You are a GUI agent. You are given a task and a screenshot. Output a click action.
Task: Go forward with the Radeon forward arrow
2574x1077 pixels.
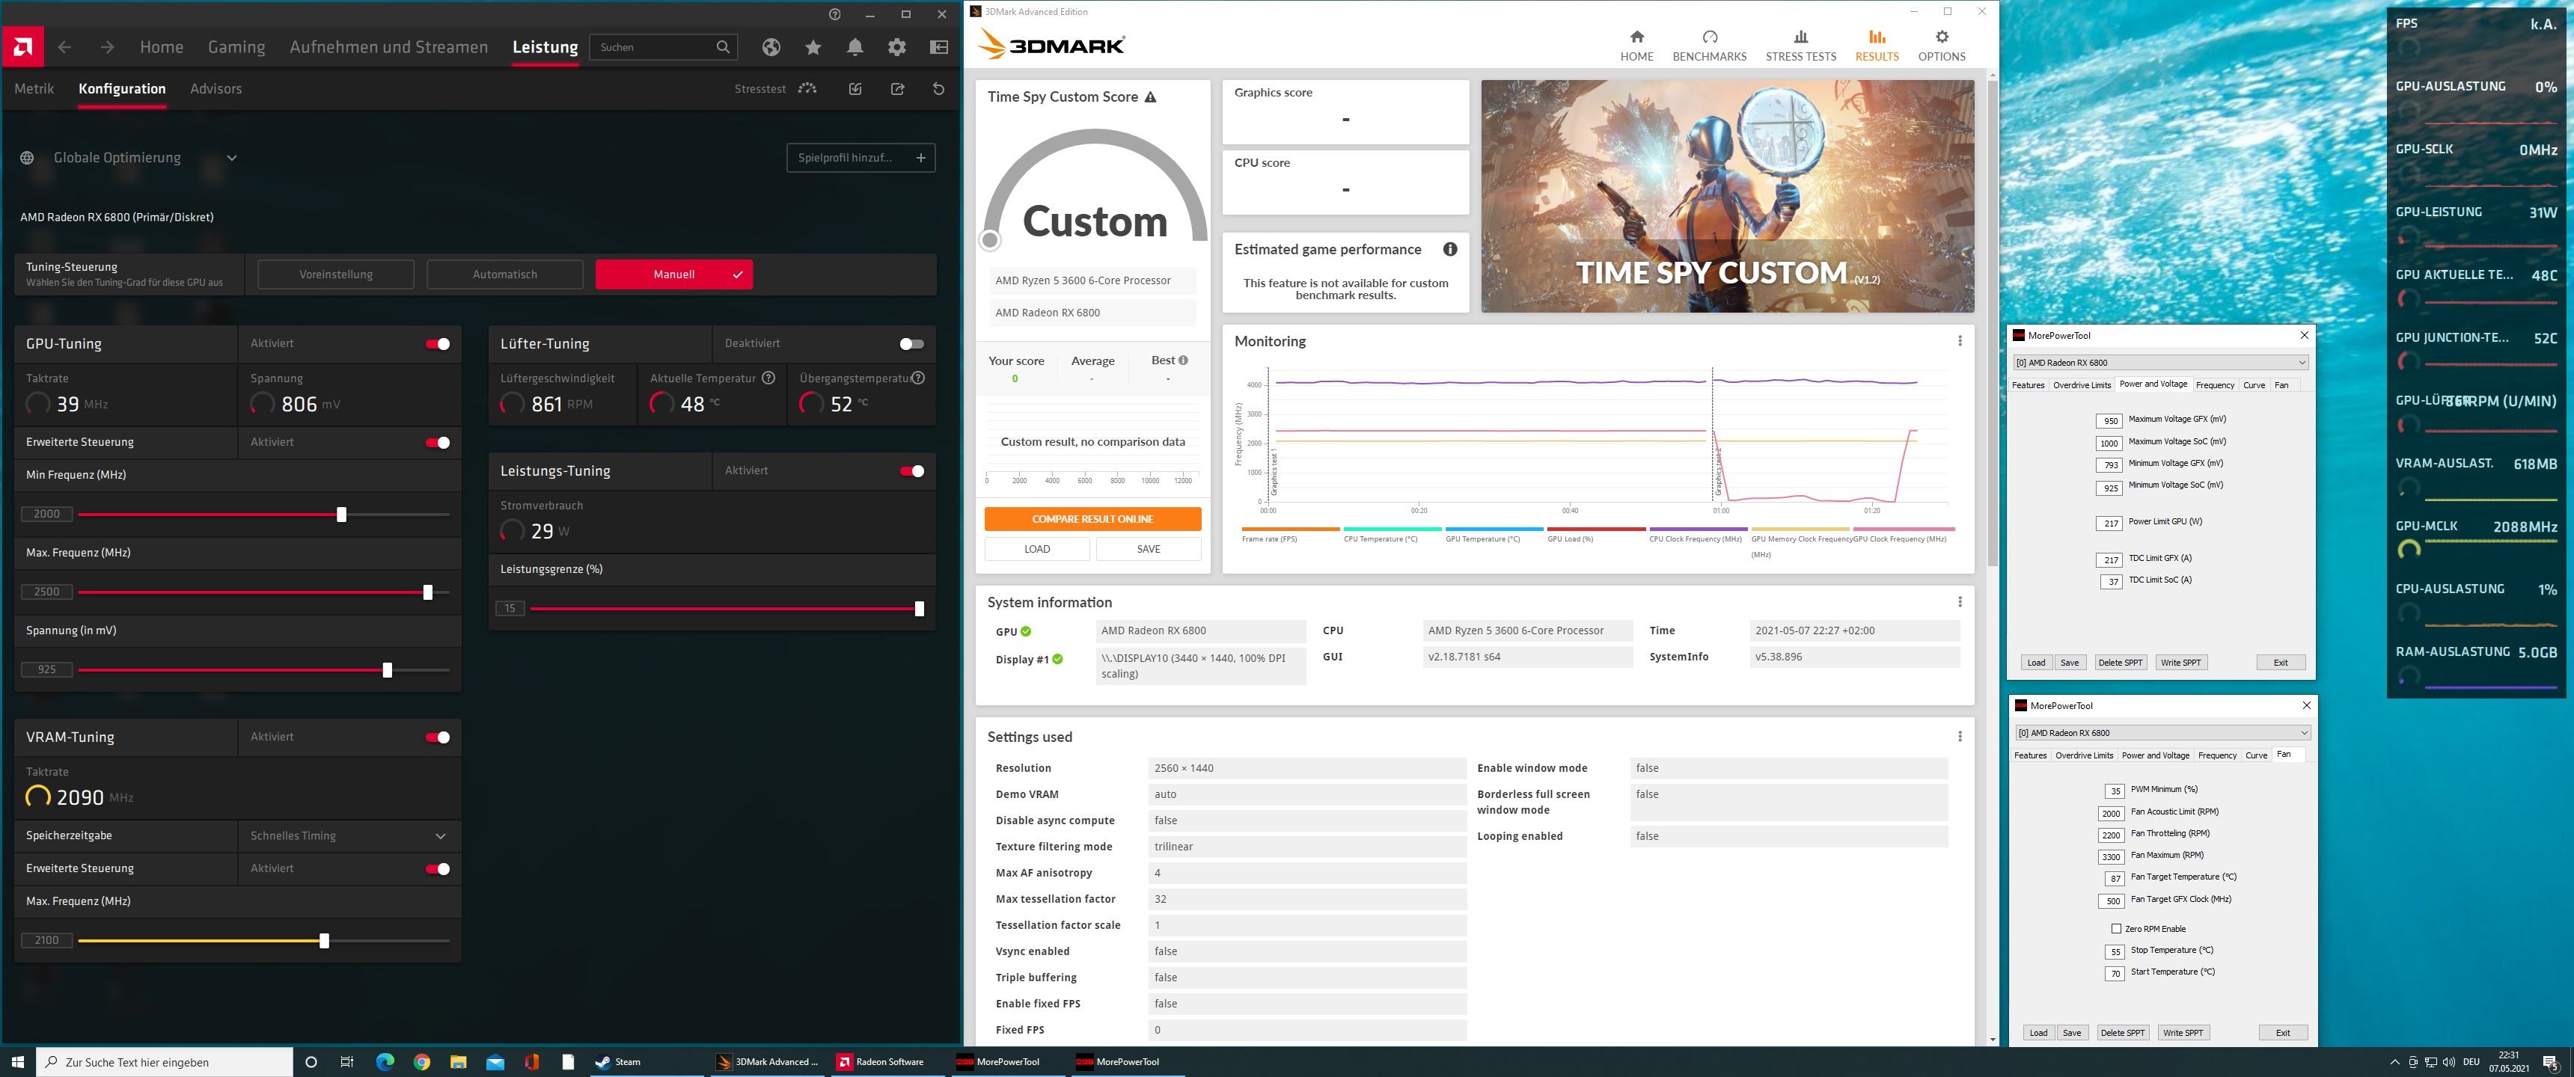(107, 47)
